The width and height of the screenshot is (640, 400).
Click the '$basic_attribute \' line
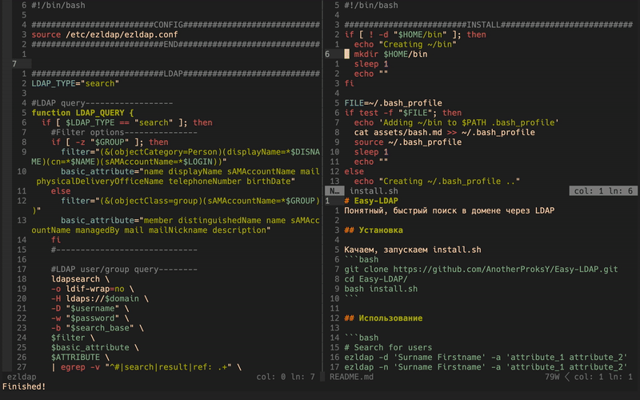(94, 348)
